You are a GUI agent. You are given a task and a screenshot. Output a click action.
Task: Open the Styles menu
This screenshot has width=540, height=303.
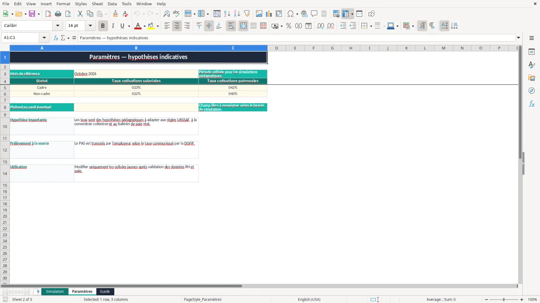(81, 4)
